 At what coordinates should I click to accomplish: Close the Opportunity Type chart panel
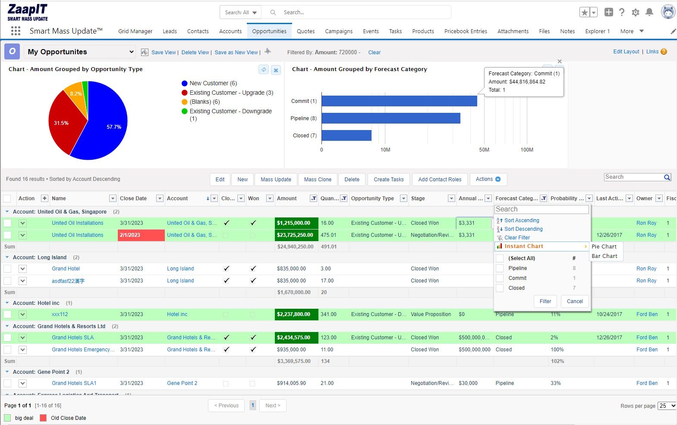tap(276, 70)
